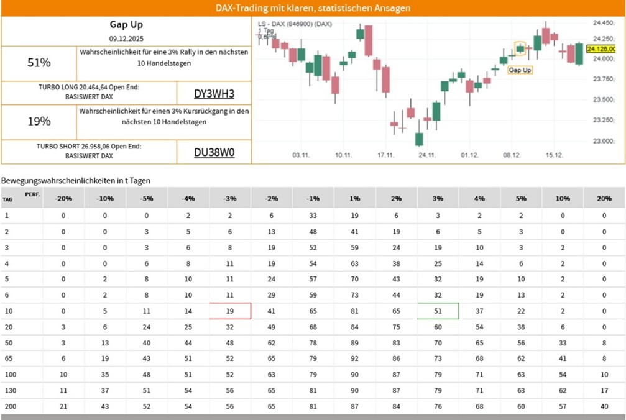This screenshot has height=420, width=626.
Task: Select the -3% column header
Action: [229, 198]
